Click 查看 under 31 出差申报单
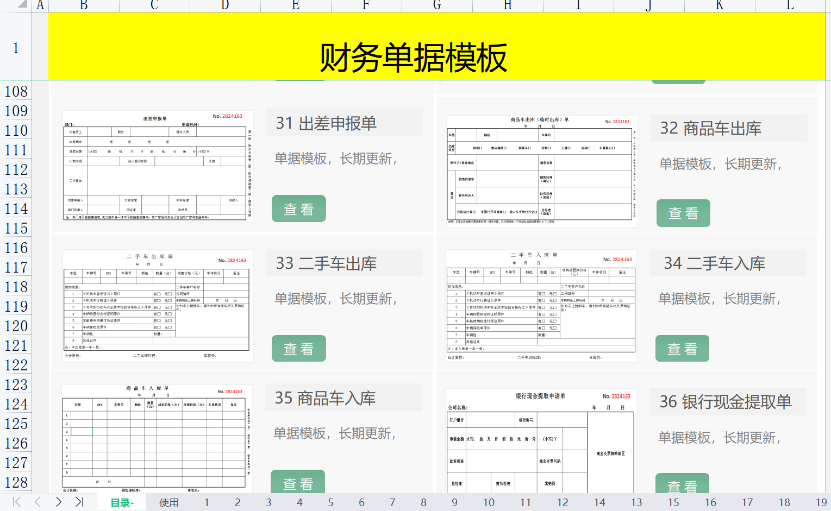 tap(298, 209)
